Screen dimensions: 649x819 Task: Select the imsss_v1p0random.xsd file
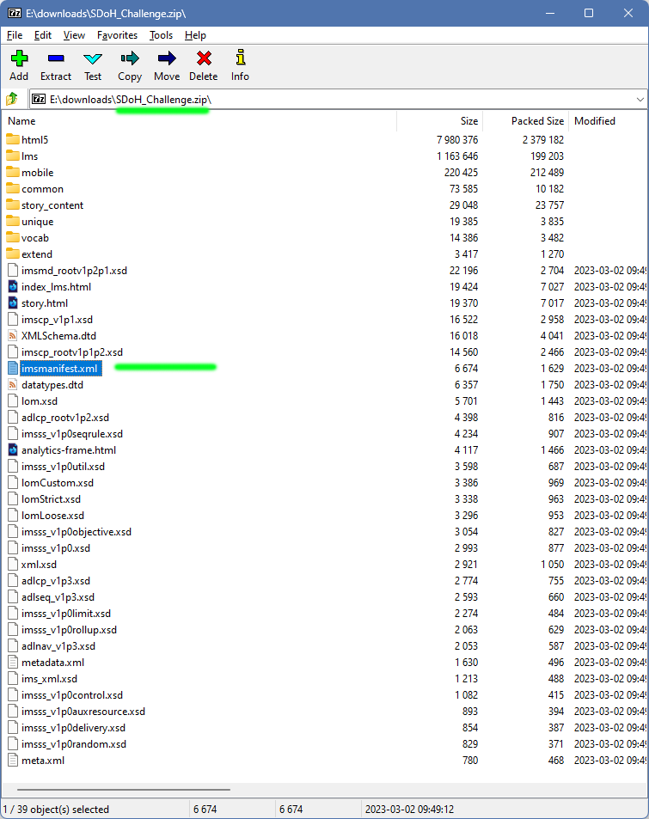point(74,744)
